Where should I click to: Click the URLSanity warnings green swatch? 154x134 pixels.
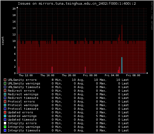pos(5,83)
